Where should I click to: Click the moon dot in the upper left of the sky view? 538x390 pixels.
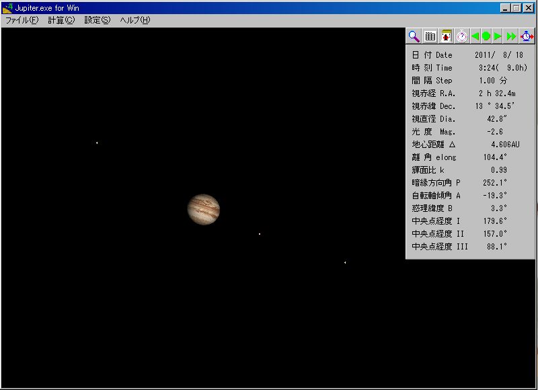pos(97,143)
